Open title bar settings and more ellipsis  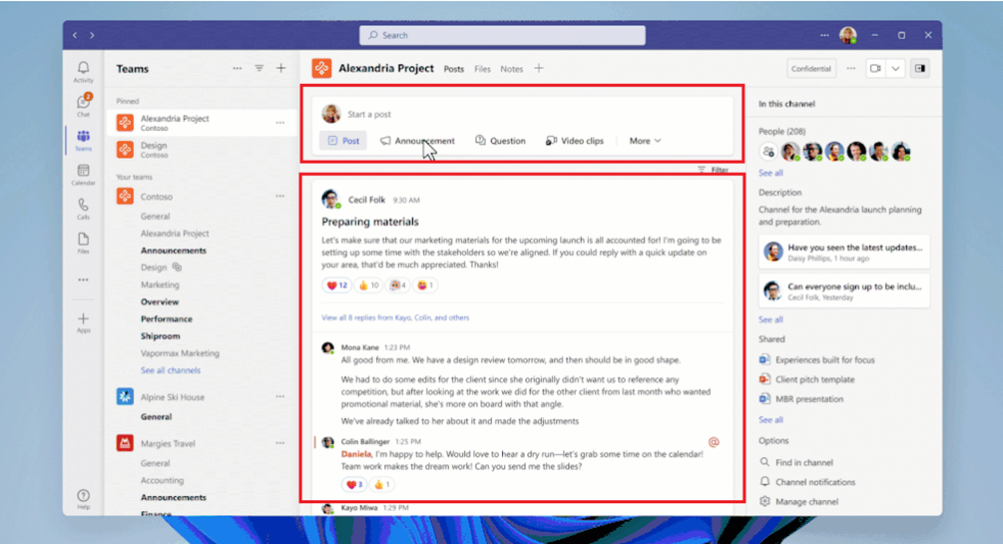tap(824, 35)
